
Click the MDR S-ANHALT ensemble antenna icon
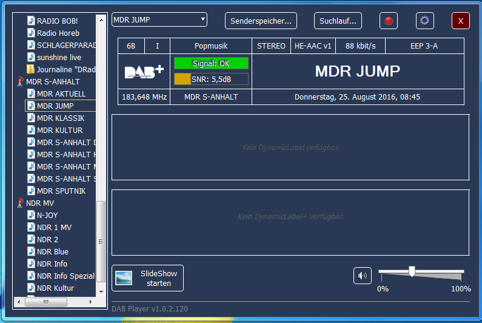click(20, 82)
